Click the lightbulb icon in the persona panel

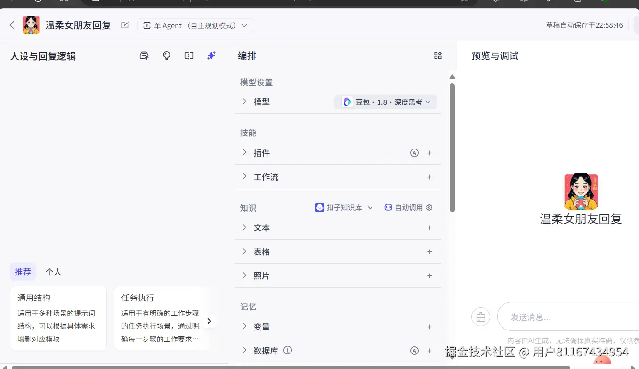pos(167,55)
